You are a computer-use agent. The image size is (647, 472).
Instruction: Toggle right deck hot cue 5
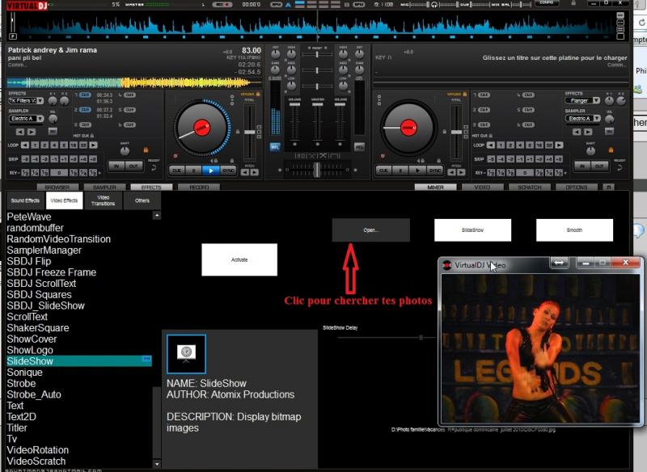pyautogui.click(x=528, y=110)
